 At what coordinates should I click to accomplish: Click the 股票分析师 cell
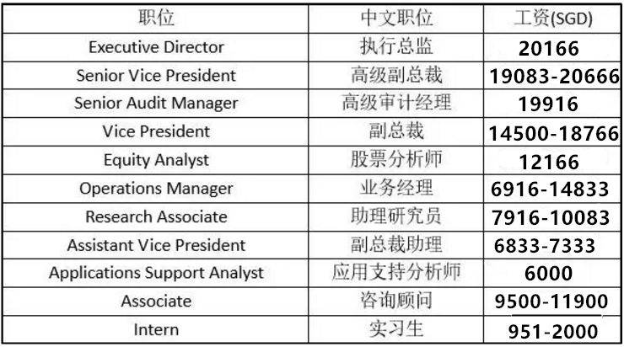pyautogui.click(x=395, y=160)
